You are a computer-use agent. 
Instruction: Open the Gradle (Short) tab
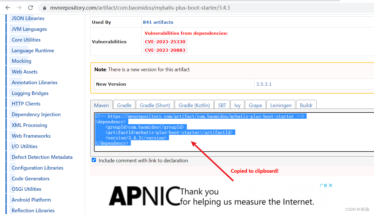click(155, 105)
